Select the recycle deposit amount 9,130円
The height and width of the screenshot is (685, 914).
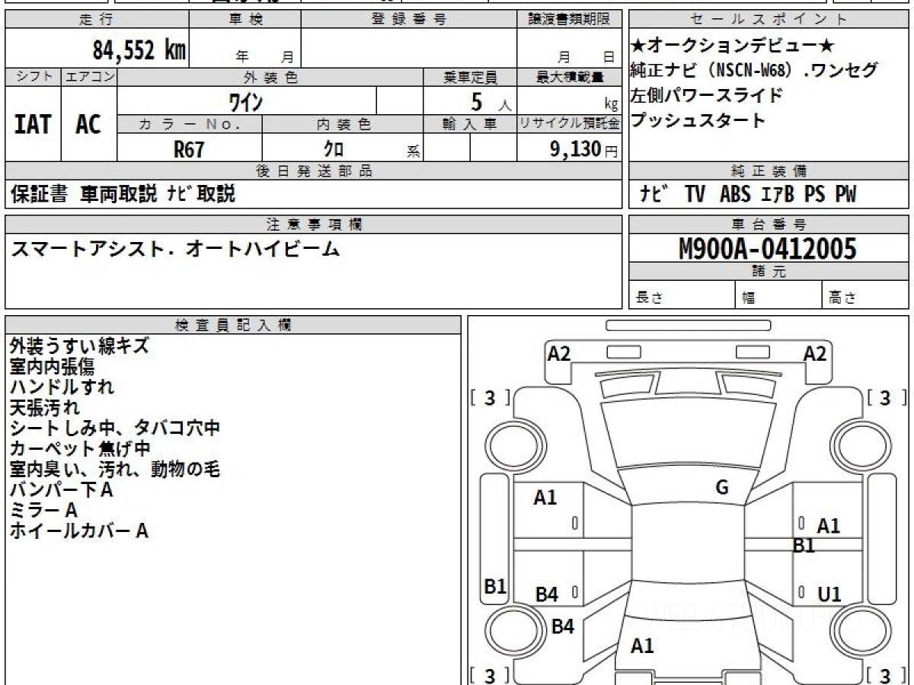tap(584, 149)
